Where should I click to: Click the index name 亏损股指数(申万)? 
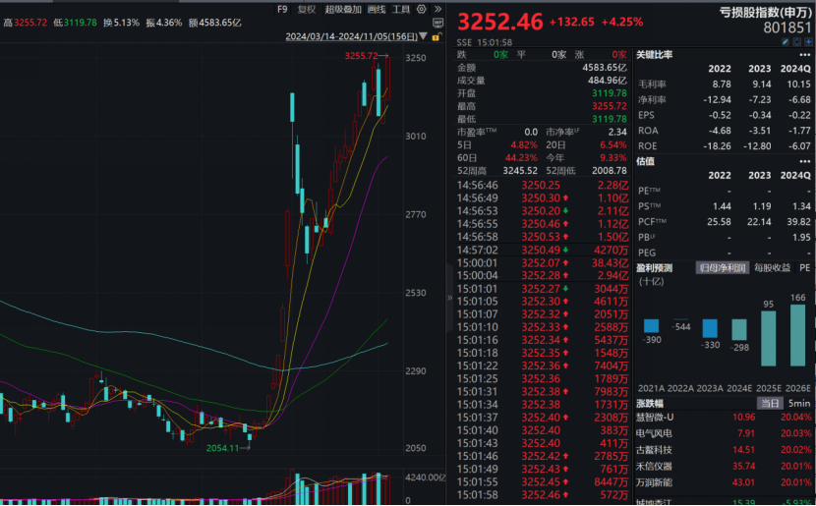(x=765, y=13)
